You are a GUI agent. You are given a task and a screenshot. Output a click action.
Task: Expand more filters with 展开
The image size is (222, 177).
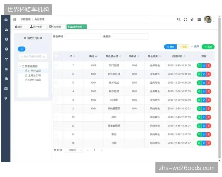tap(195, 46)
